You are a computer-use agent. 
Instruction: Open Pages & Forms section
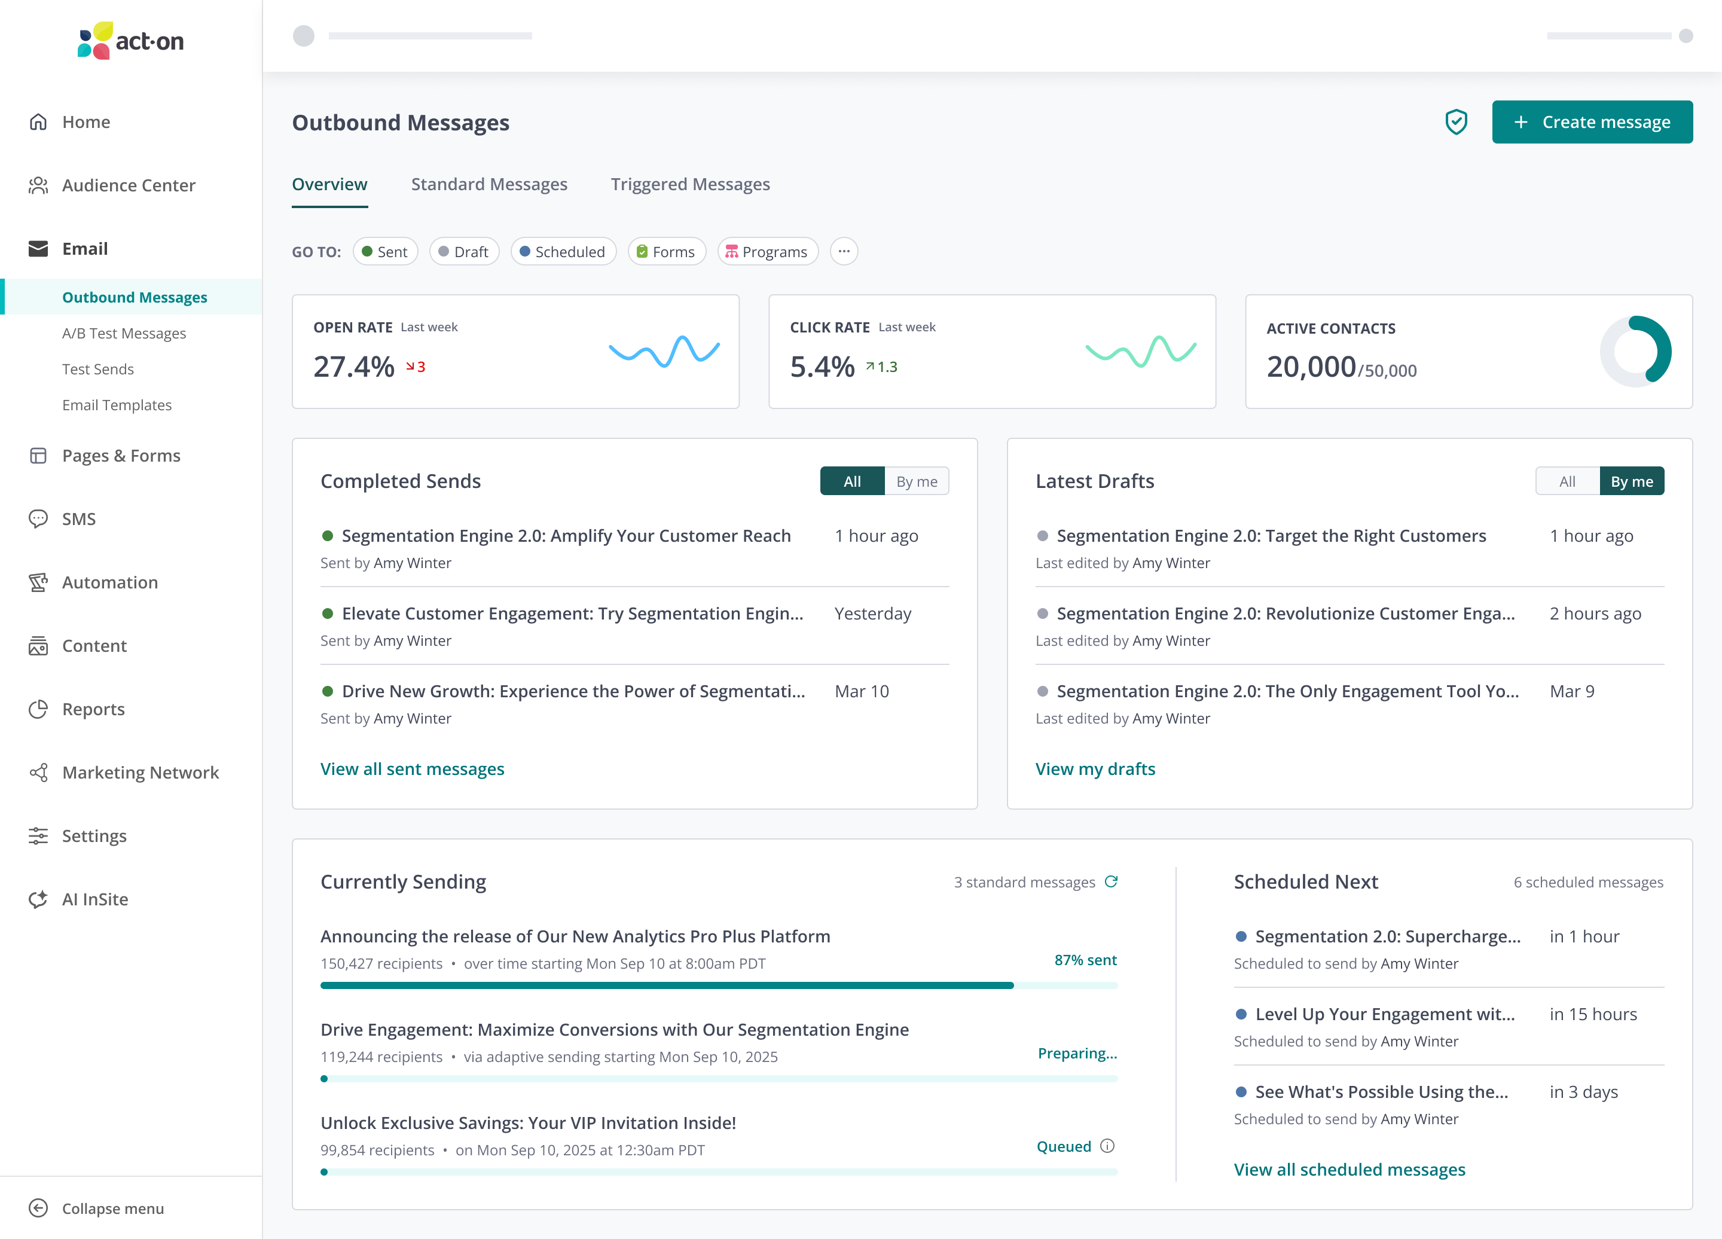click(105, 456)
